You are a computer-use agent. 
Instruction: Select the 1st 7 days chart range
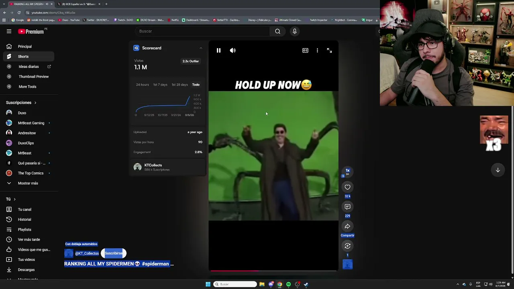160,85
